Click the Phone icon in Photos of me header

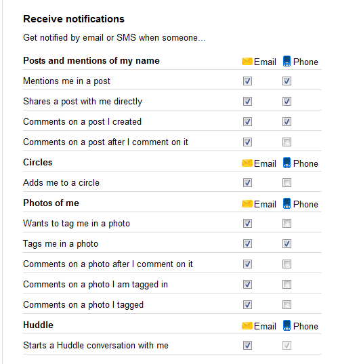[287, 203]
